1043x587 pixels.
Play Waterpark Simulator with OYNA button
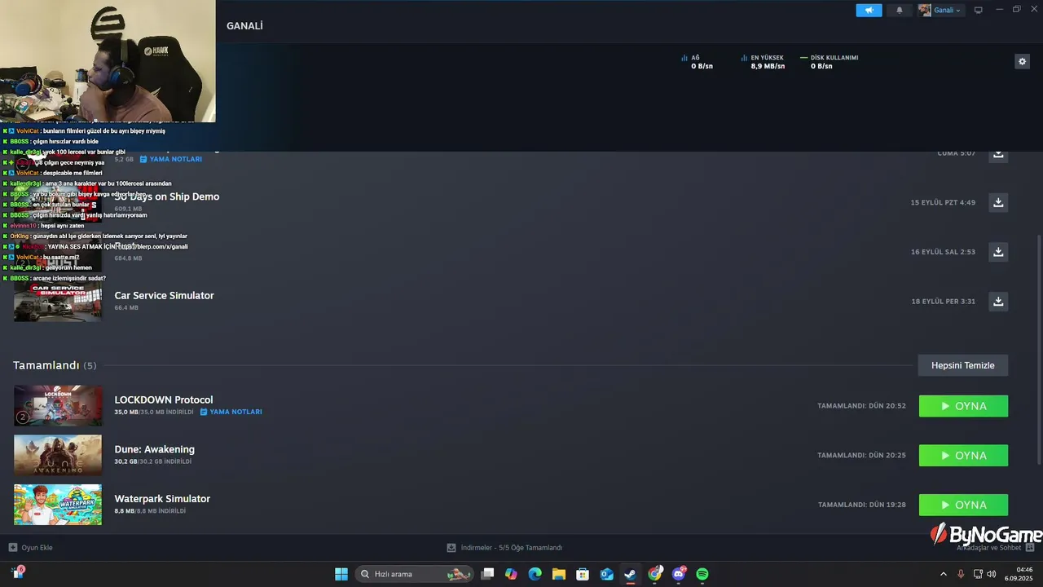click(963, 505)
